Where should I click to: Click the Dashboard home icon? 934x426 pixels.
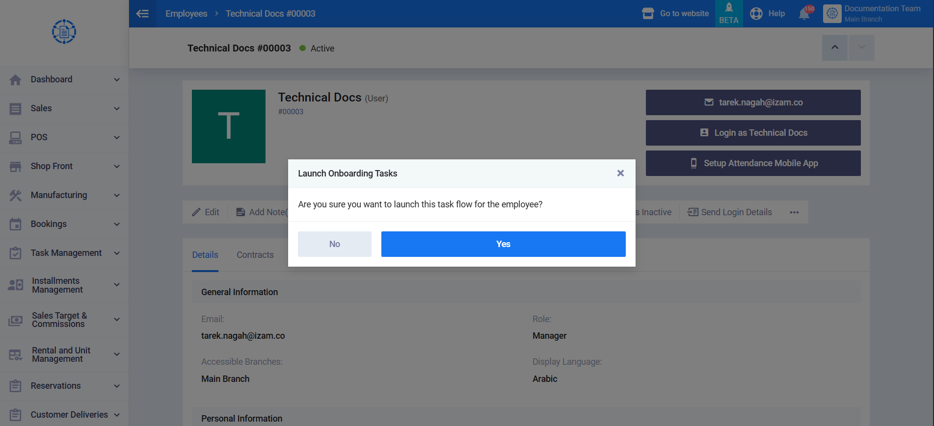15,79
